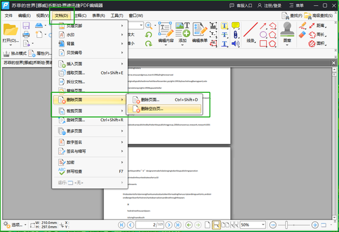339x232 pixels.
Task: Open the Tools (工具) menu
Action: [117, 16]
